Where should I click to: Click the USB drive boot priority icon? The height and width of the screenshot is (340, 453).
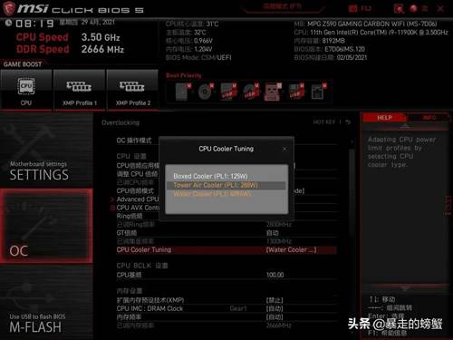pos(228,92)
